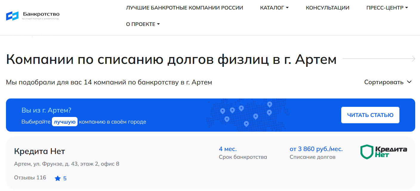
Task: Open the КОНСУЛЬТАЦИИ menu item
Action: pos(328,8)
